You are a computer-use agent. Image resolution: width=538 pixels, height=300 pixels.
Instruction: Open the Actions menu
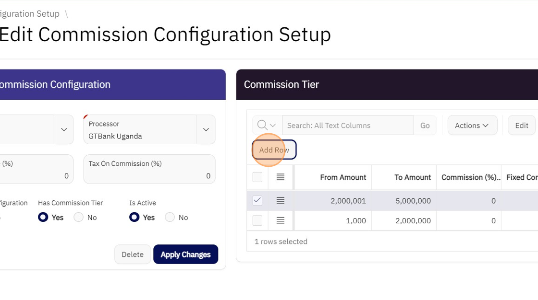[472, 126]
